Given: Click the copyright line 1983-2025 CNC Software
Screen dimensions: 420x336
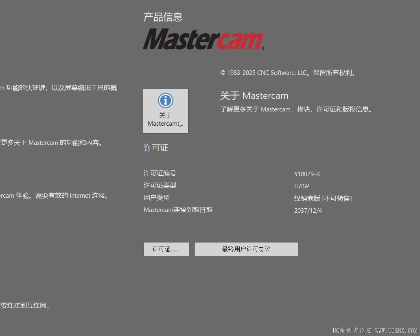Looking at the screenshot, I should click(x=288, y=72).
